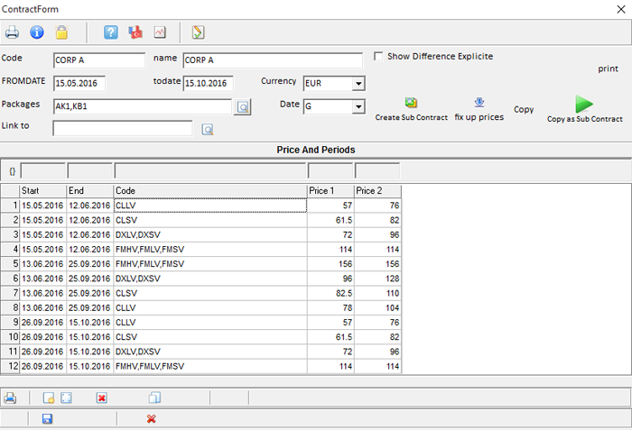Close the ContractForm window
The height and width of the screenshot is (430, 632).
click(621, 9)
